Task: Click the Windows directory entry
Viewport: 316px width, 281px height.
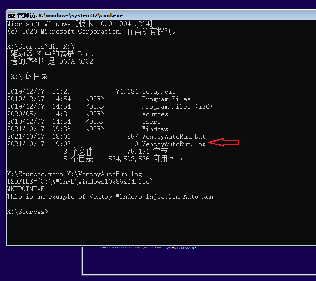Action: pos(155,129)
